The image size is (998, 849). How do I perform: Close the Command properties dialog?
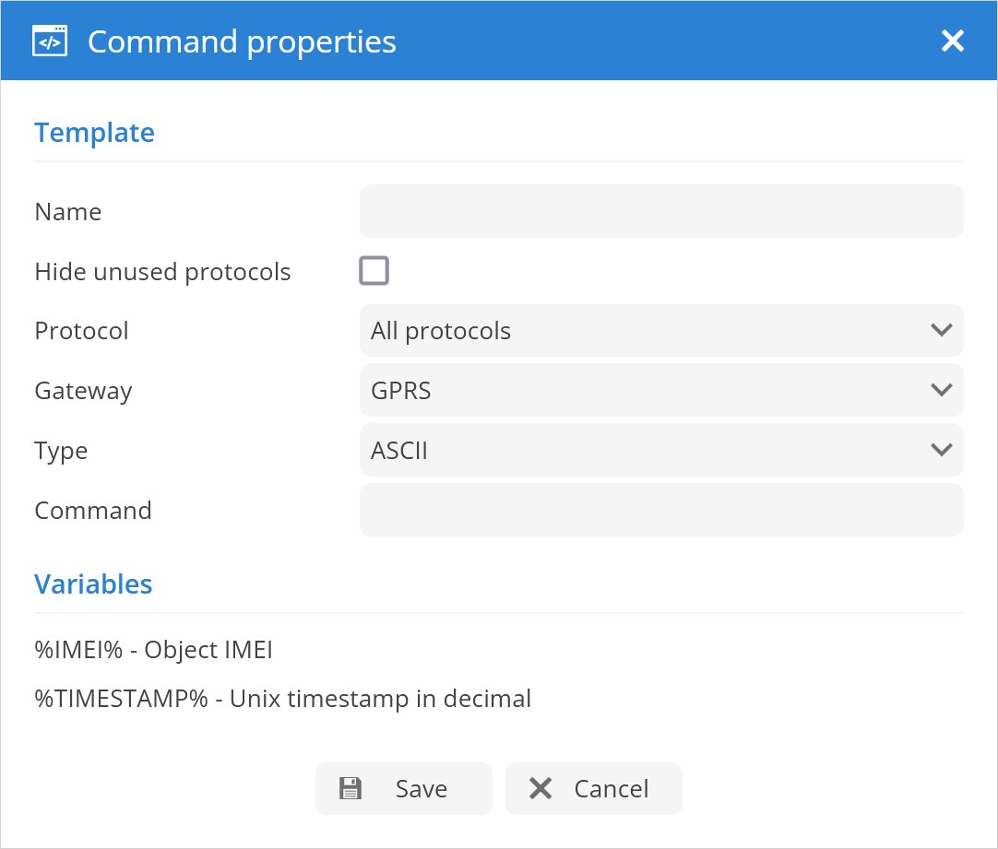coord(952,41)
